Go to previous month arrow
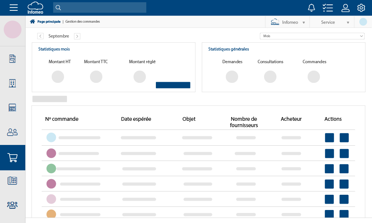The width and height of the screenshot is (372, 223). [x=40, y=36]
